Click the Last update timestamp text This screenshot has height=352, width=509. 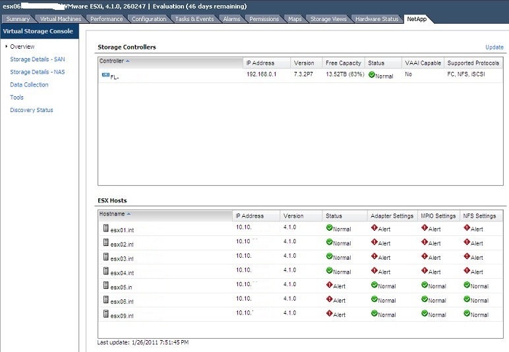point(143,342)
